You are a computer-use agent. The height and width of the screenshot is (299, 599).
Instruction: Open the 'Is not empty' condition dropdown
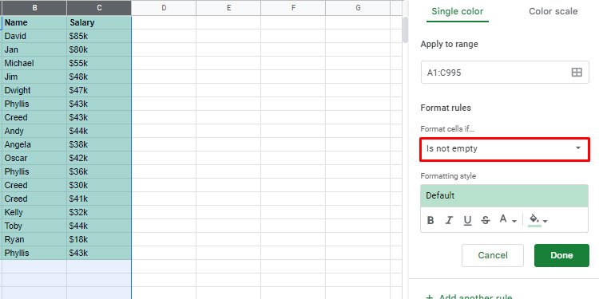pos(505,149)
